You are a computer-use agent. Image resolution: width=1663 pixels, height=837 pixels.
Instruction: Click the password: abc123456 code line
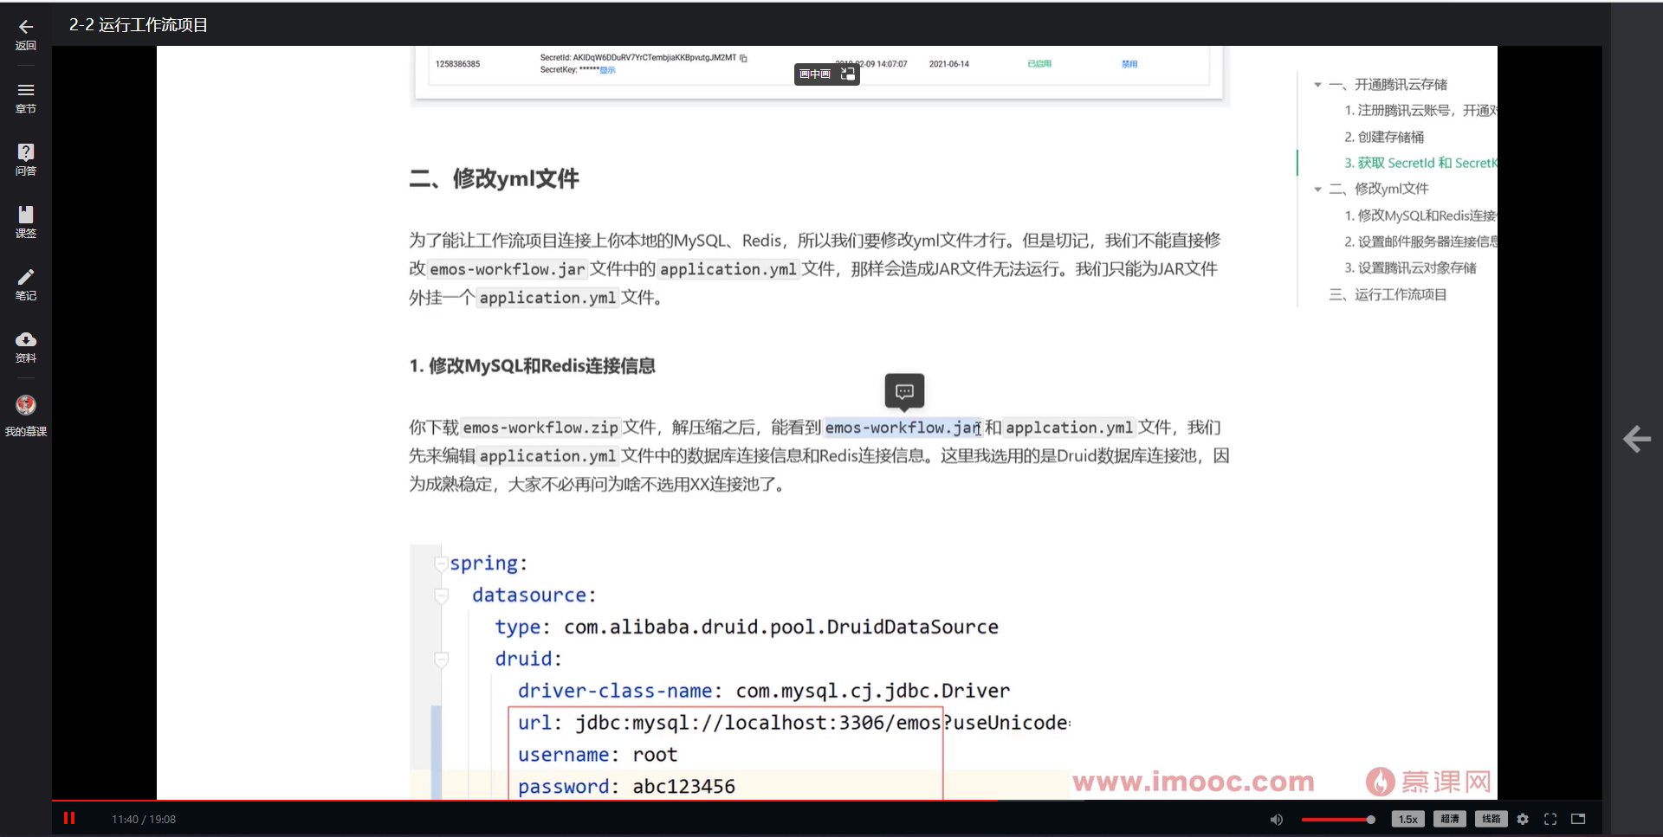pos(626,787)
